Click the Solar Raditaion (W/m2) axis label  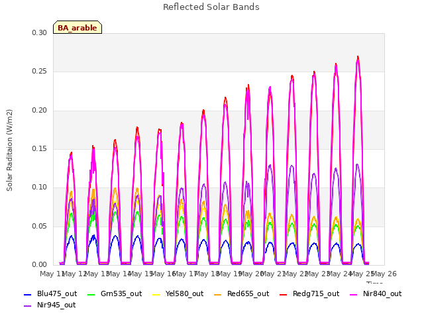click(x=9, y=150)
